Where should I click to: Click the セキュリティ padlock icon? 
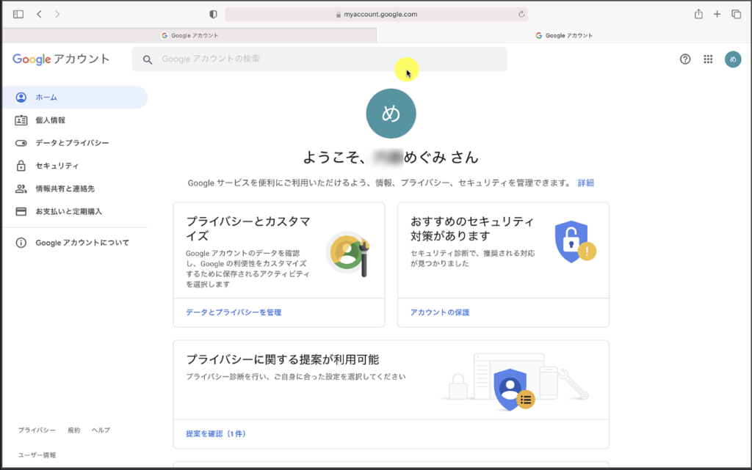pos(21,166)
